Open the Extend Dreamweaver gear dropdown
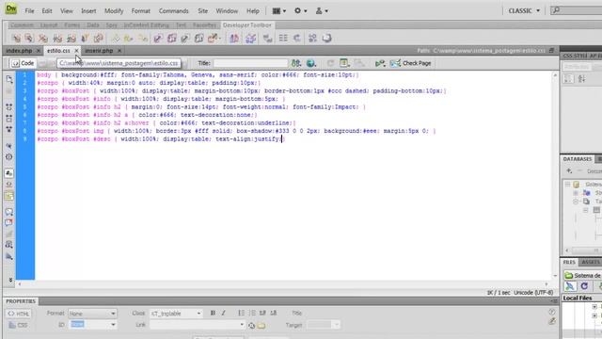This screenshot has width=602, height=339. (x=300, y=10)
